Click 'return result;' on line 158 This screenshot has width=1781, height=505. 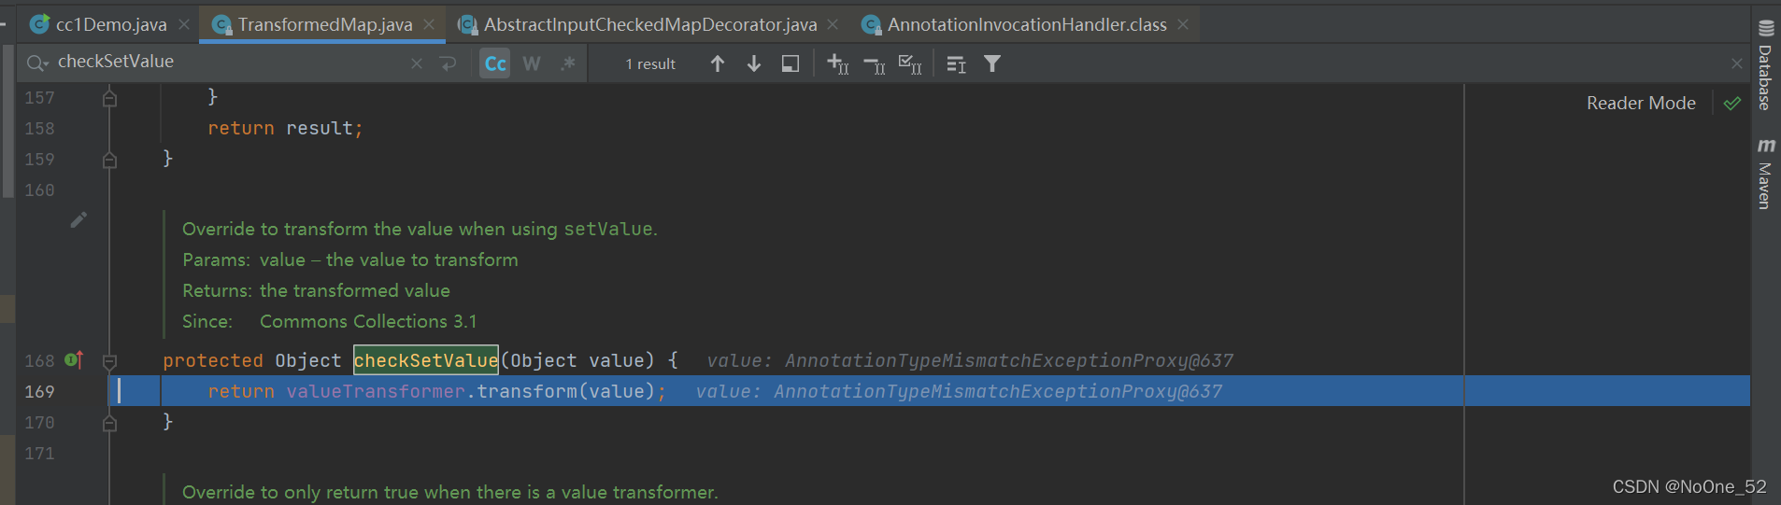click(x=285, y=128)
